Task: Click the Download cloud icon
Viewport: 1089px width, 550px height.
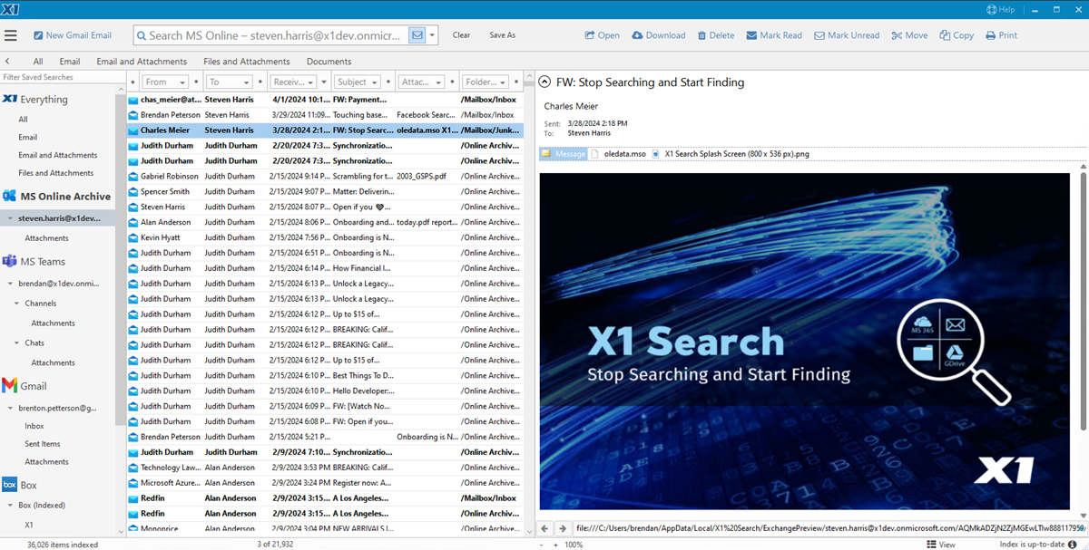Action: tap(638, 35)
